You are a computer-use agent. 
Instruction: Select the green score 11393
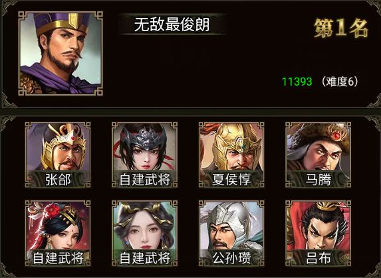click(x=297, y=82)
